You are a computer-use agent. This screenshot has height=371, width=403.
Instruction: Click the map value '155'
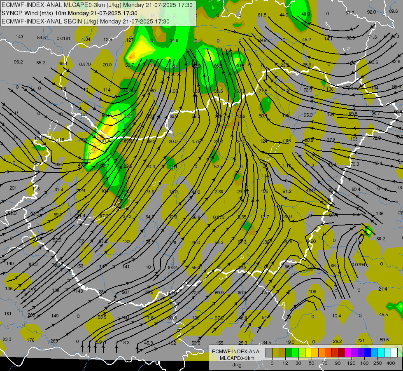coord(219,343)
